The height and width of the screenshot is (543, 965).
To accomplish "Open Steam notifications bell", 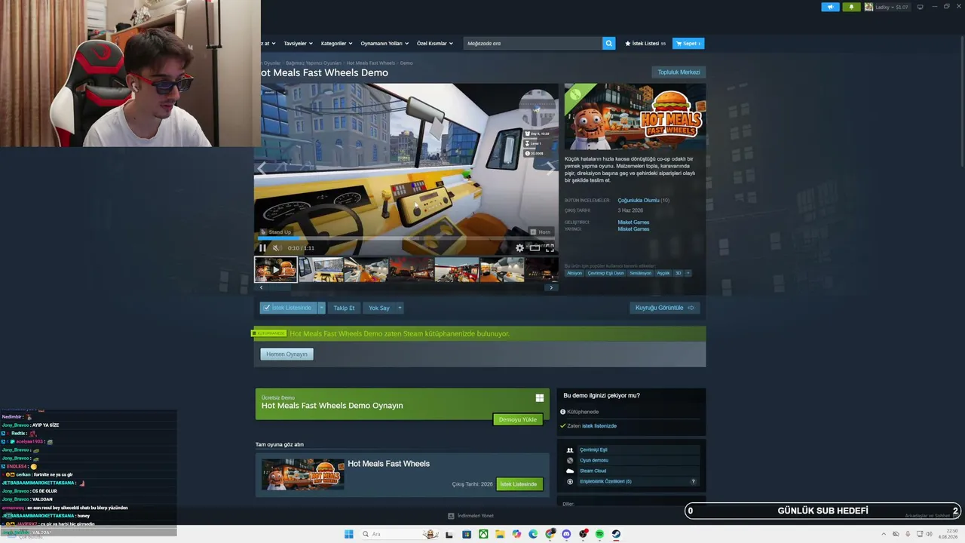I will tap(852, 7).
